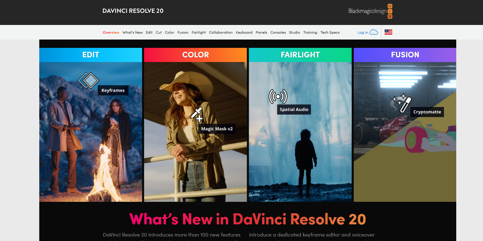This screenshot has width=483, height=241.
Task: Select the purple FUSION panel header
Action: pos(405,55)
